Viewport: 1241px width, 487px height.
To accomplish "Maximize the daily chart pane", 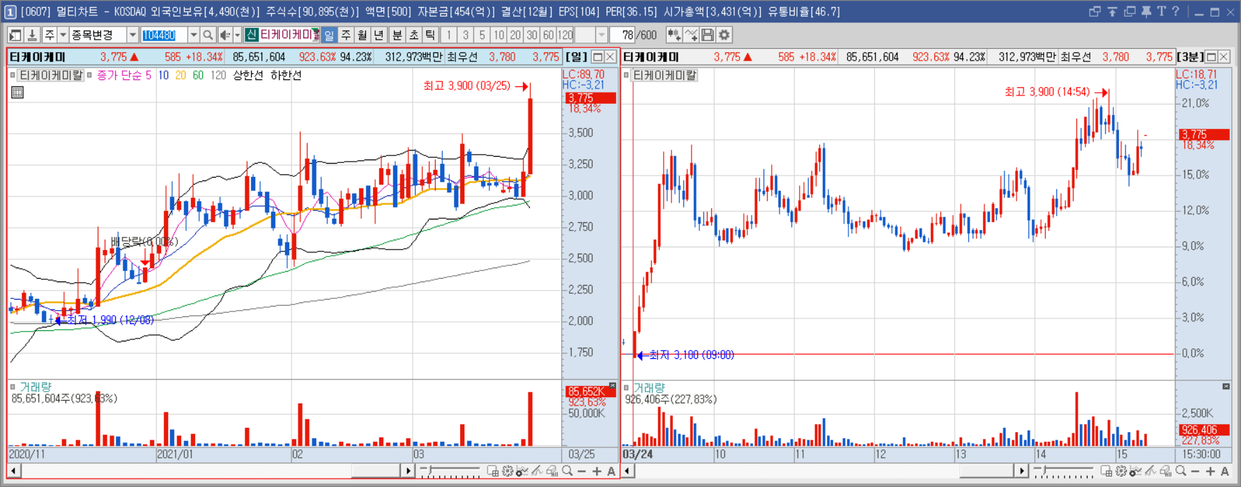I will 598,57.
